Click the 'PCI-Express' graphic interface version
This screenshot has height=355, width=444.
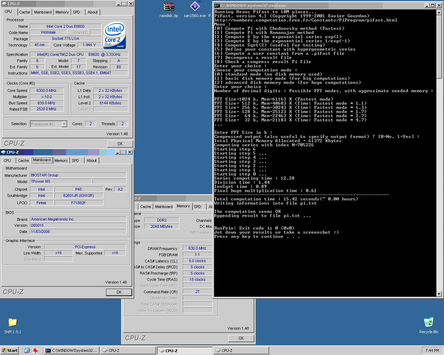tap(85, 247)
